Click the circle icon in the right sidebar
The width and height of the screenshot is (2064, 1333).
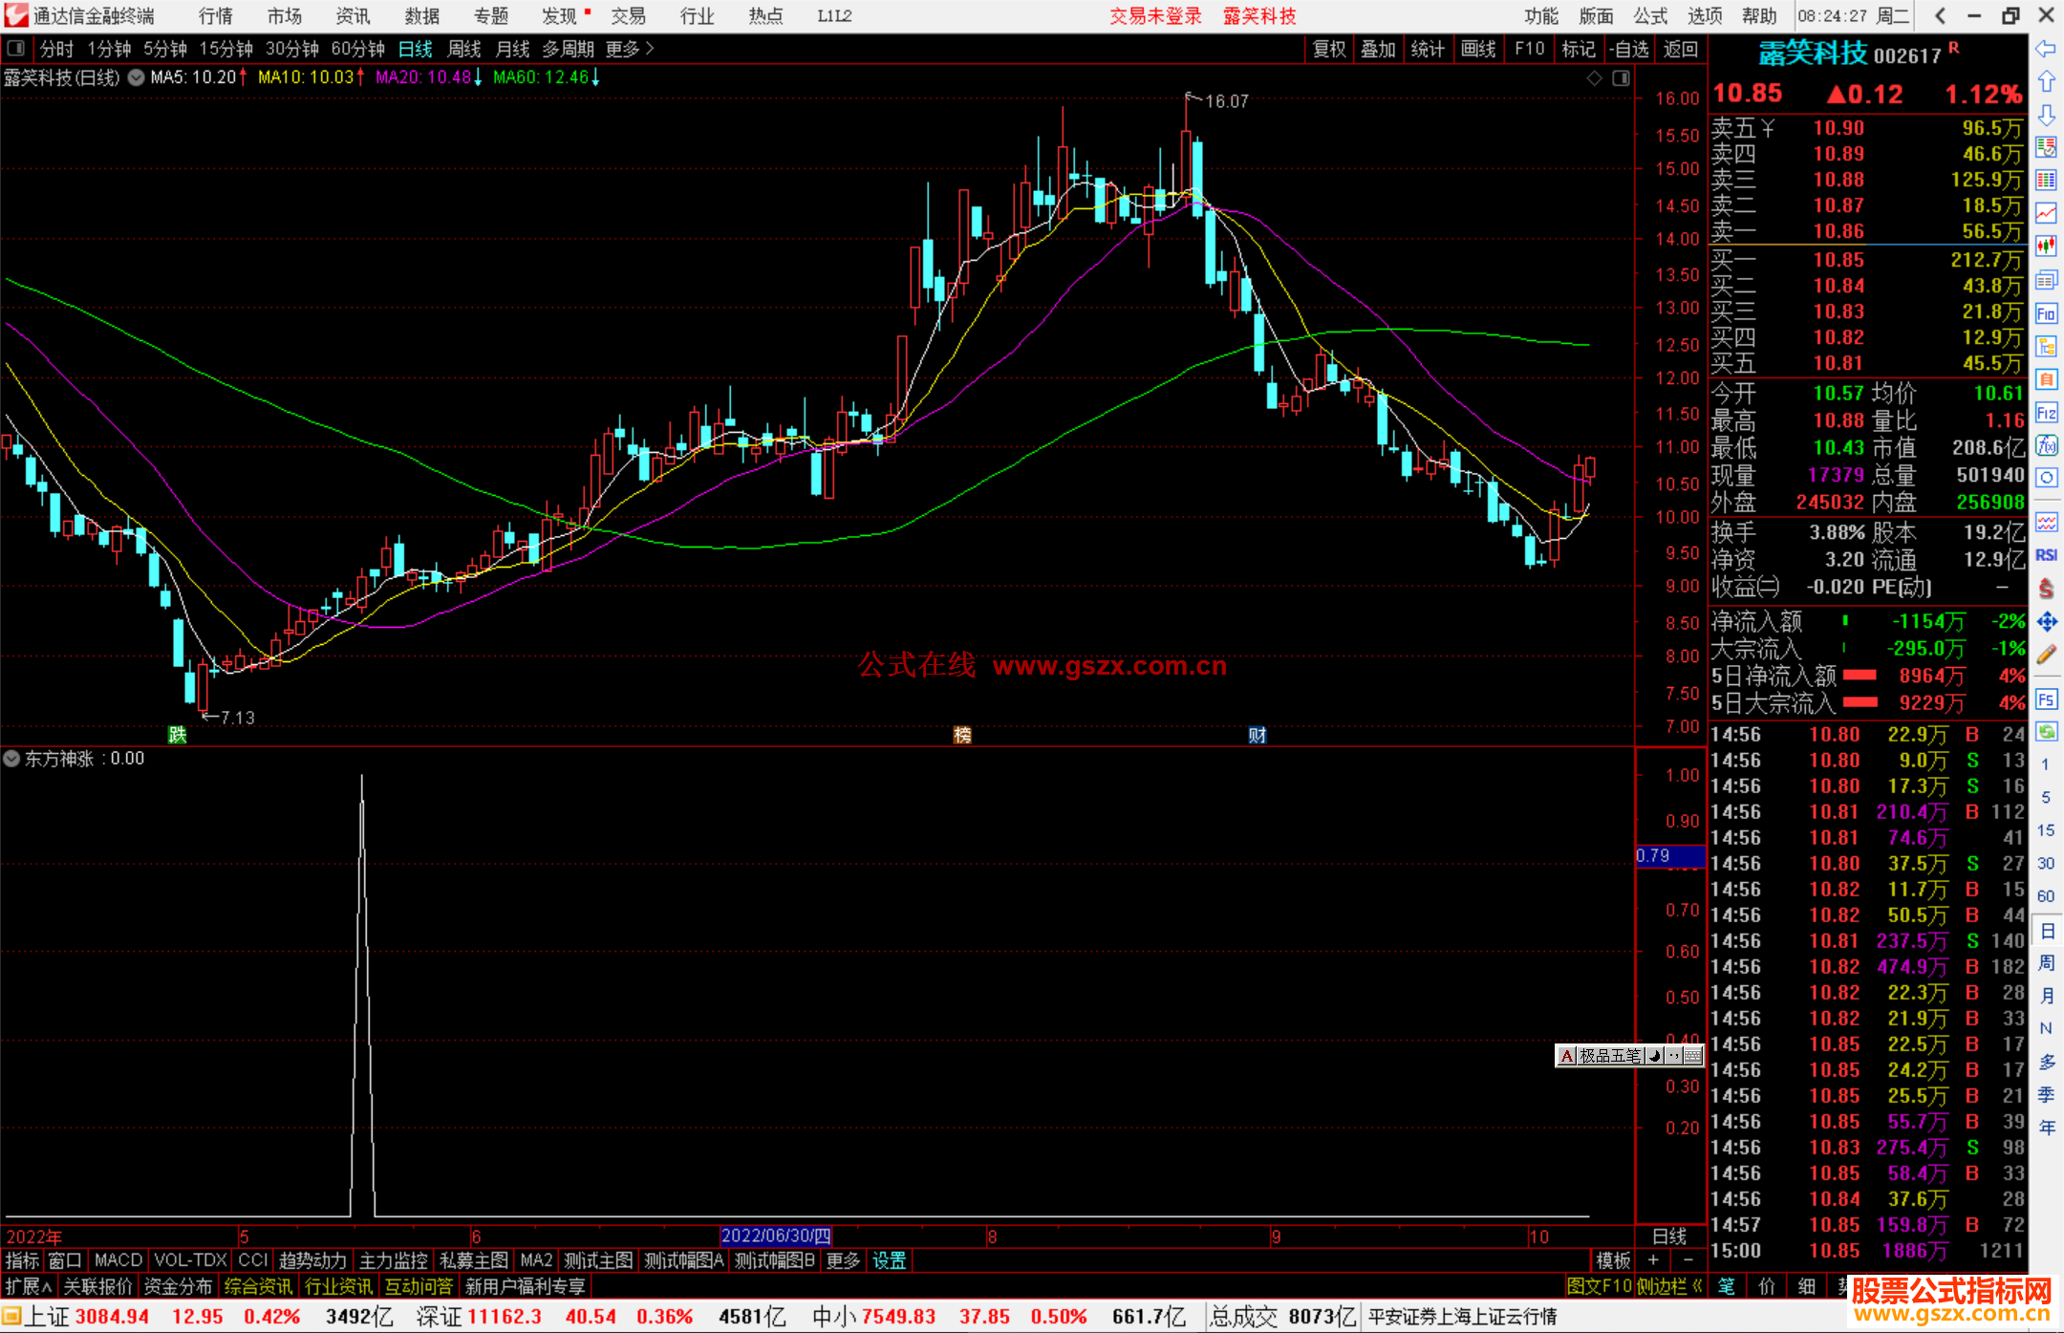tap(2046, 478)
